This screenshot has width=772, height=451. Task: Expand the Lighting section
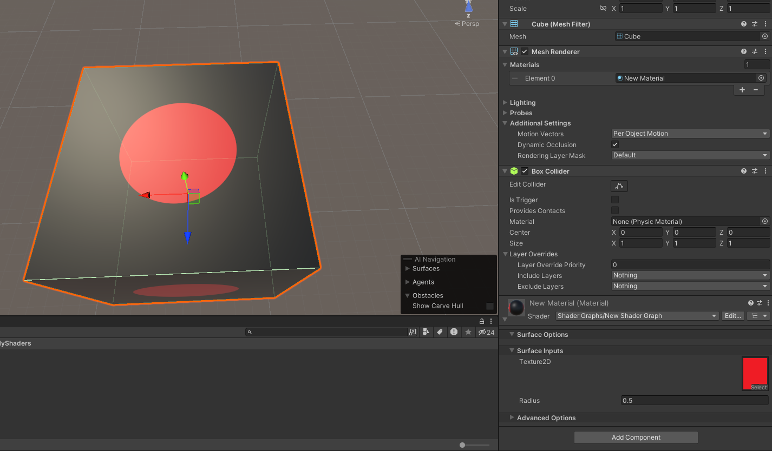click(x=505, y=103)
